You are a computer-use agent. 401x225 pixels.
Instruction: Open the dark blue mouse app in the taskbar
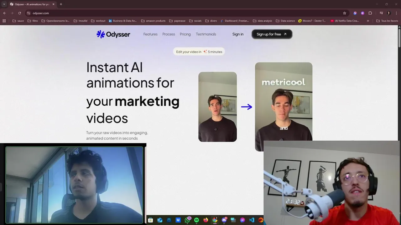169,220
